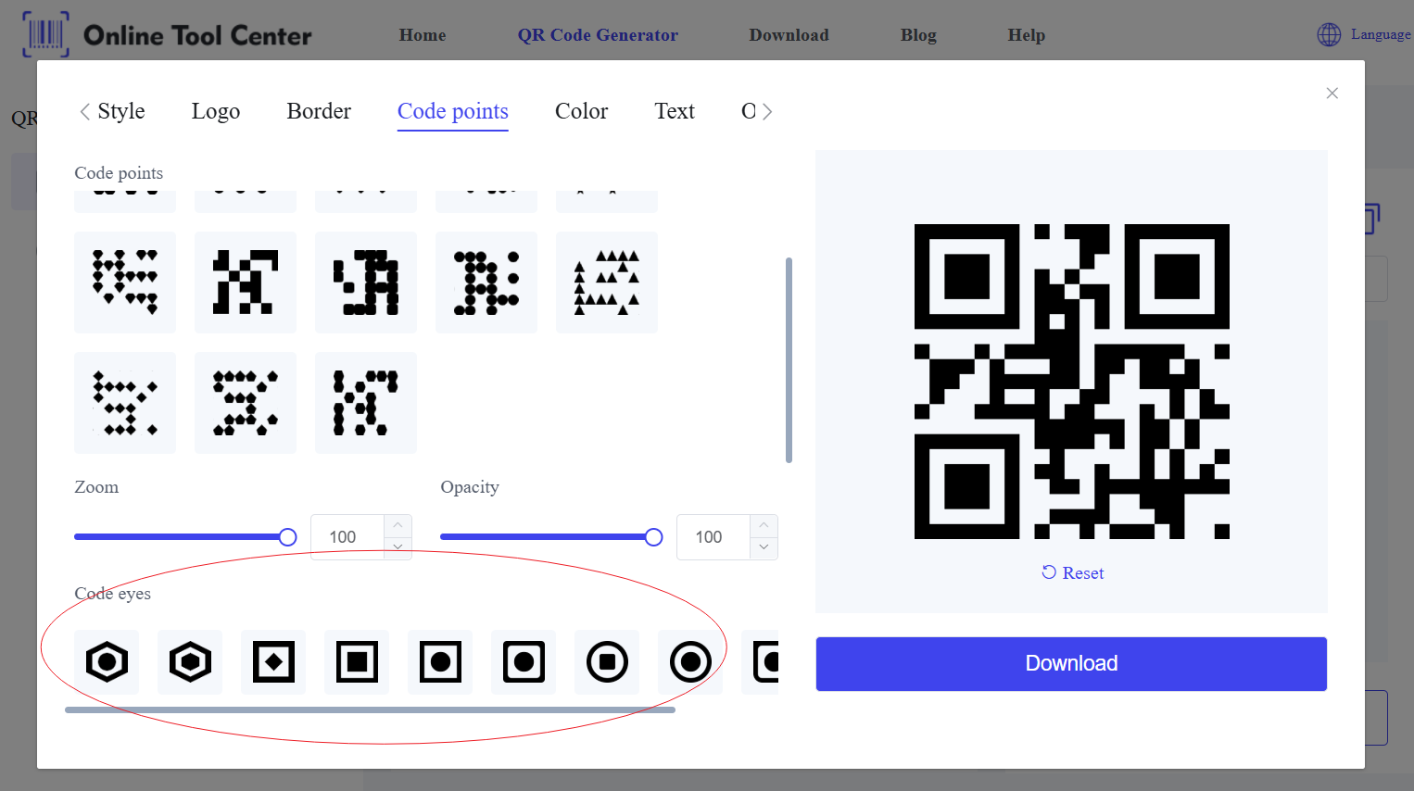Click the Language text label
This screenshot has width=1414, height=791.
(1381, 34)
